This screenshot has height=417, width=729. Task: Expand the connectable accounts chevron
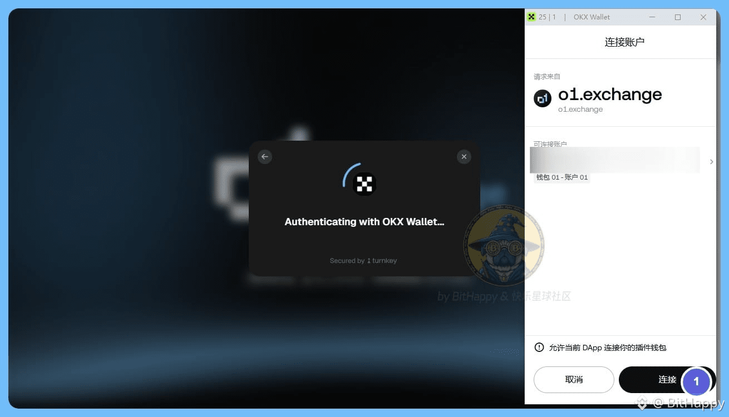click(711, 162)
